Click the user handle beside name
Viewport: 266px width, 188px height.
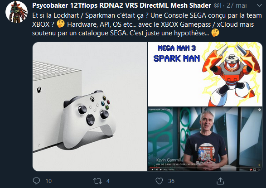click(x=217, y=5)
